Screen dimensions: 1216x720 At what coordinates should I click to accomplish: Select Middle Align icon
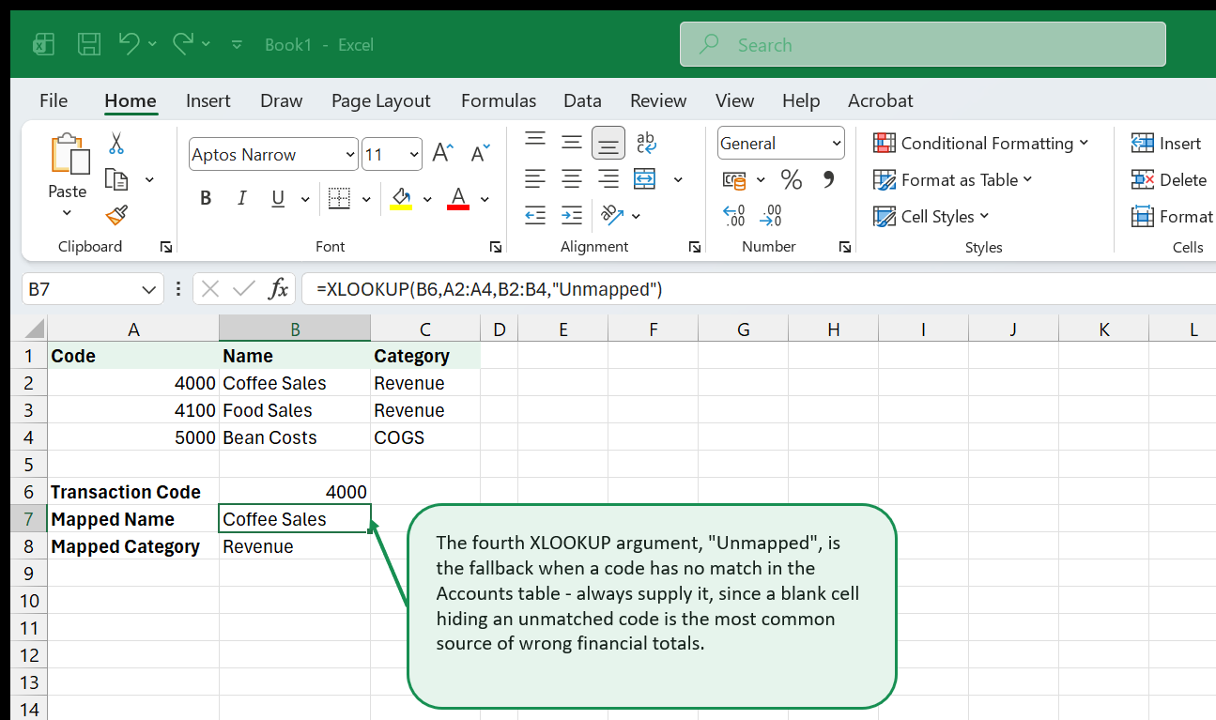tap(572, 142)
